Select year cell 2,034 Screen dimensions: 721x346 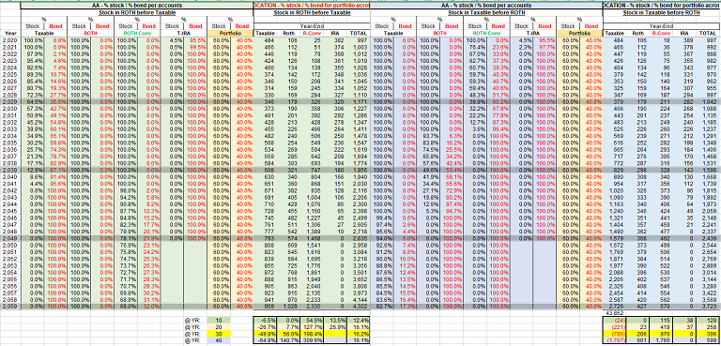tap(10, 136)
